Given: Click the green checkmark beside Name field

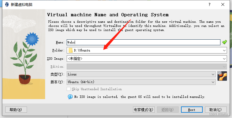Looking at the screenshot, I should tap(225, 42).
